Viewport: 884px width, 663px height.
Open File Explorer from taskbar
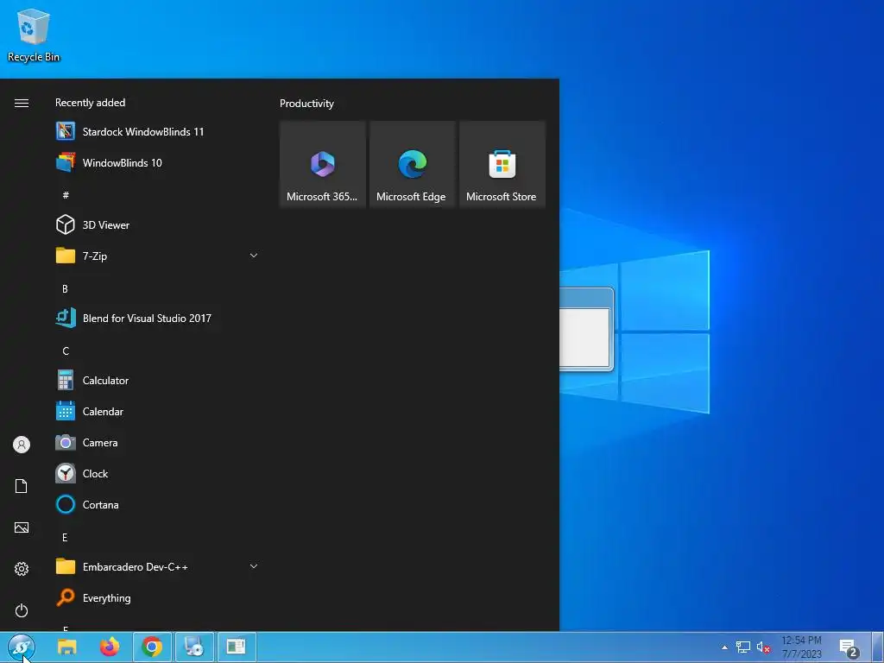67,647
